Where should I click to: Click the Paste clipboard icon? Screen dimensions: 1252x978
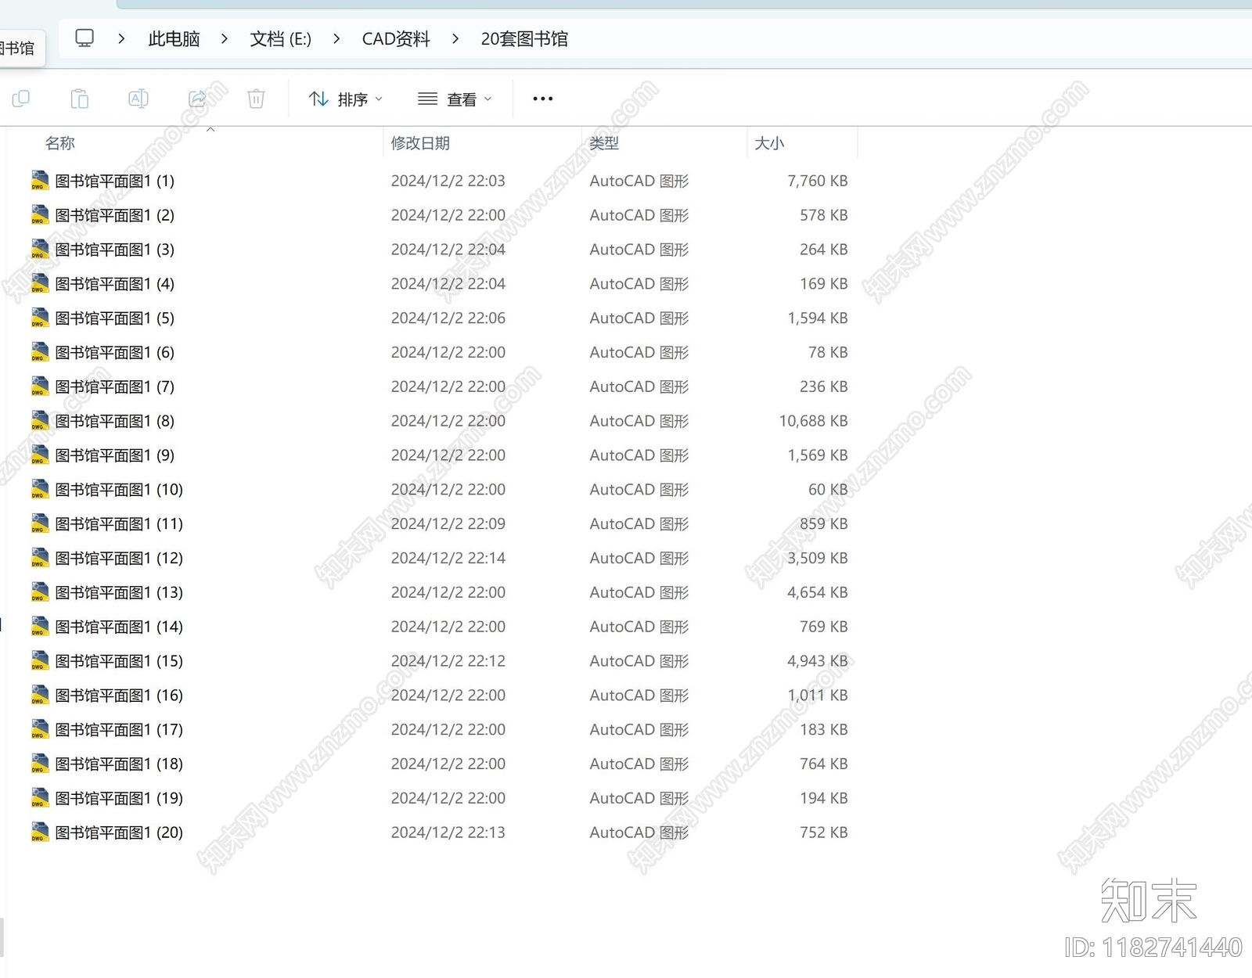[80, 99]
